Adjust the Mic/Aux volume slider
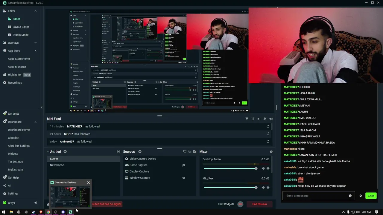 click(230, 188)
